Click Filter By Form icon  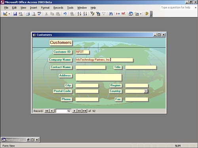pos(98,14)
